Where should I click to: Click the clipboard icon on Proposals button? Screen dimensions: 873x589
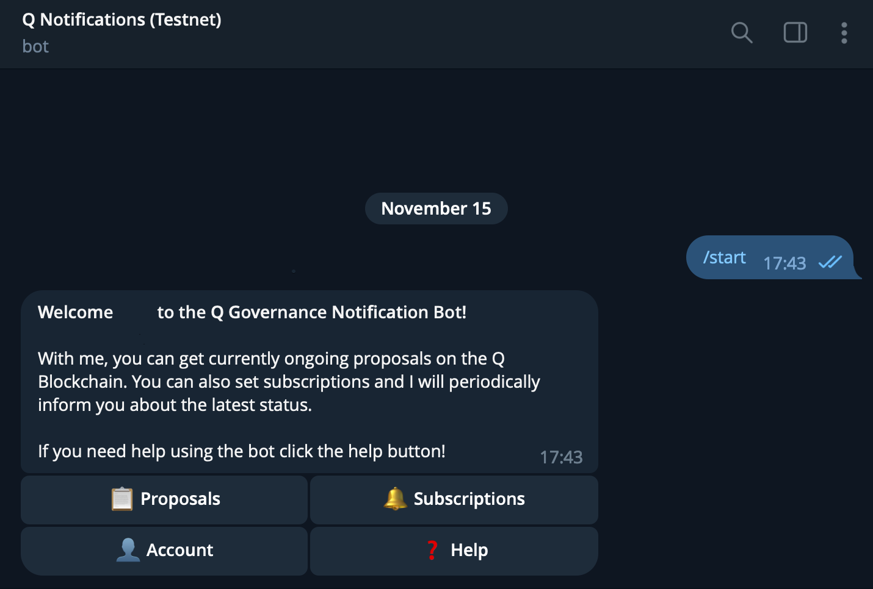coord(121,499)
